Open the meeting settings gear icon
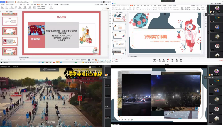This screenshot has height=127, width=223. coord(181,60)
